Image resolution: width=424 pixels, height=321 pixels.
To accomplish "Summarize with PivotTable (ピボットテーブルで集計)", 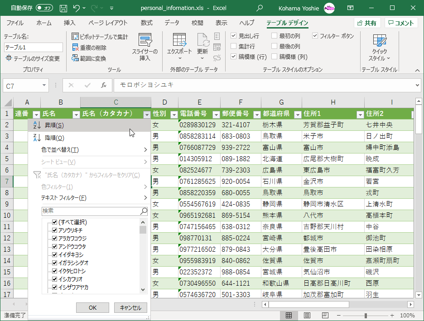I will [x=100, y=37].
